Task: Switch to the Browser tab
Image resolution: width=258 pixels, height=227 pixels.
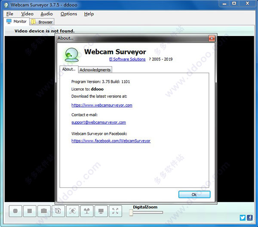Action: pos(42,22)
